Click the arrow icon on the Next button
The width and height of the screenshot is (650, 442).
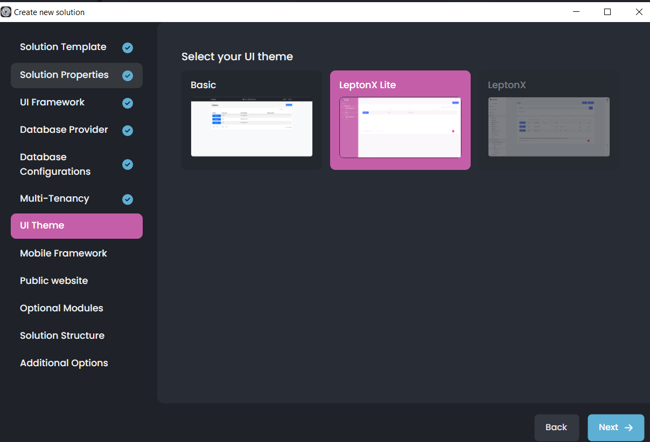(628, 427)
